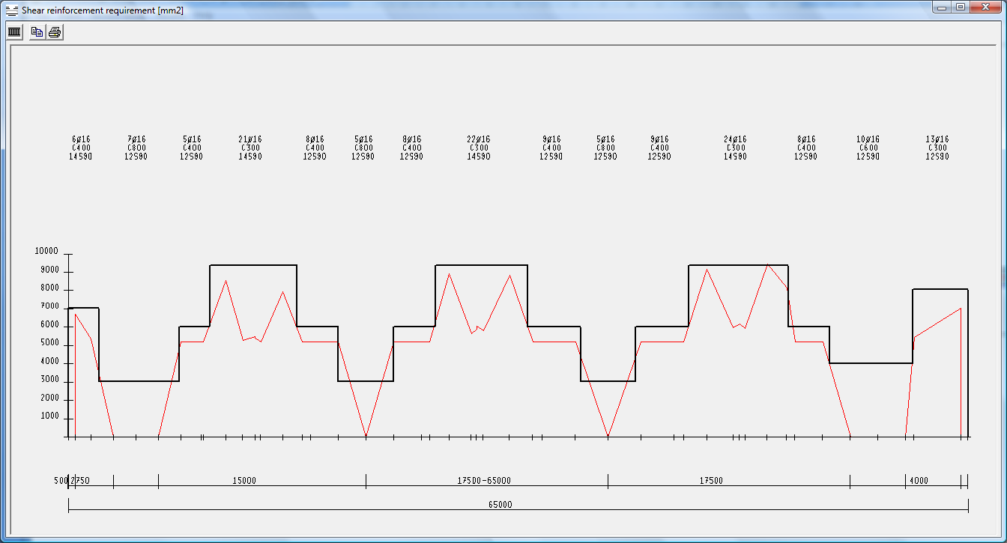This screenshot has width=1007, height=543.
Task: Select the 15000 span dimension
Action: (244, 481)
